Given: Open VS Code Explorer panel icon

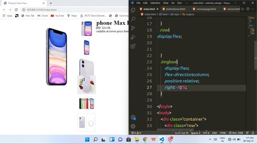Looking at the screenshot, I should [133, 10].
